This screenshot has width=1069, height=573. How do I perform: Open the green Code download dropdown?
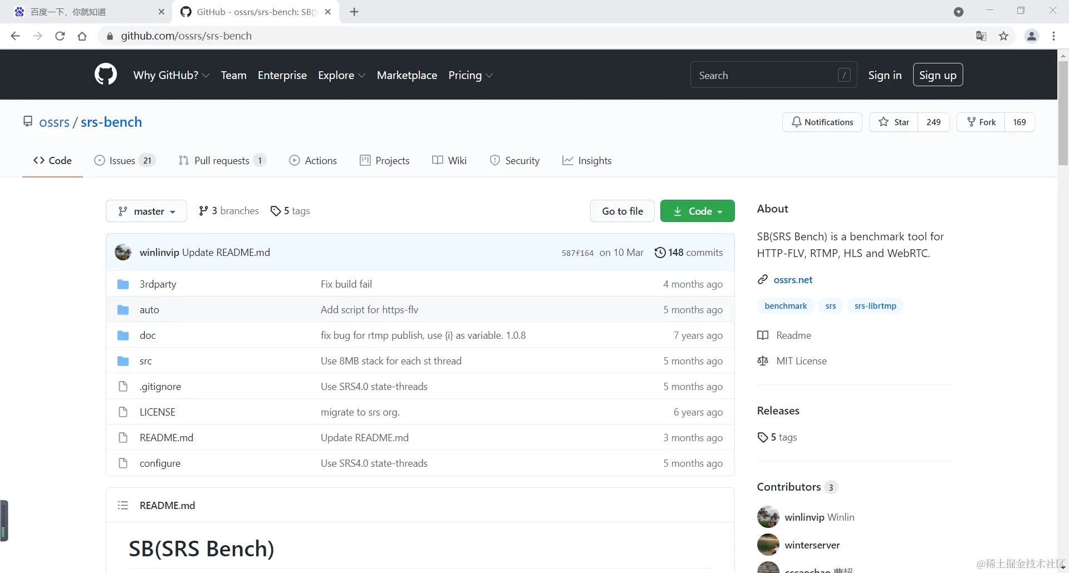coord(697,211)
